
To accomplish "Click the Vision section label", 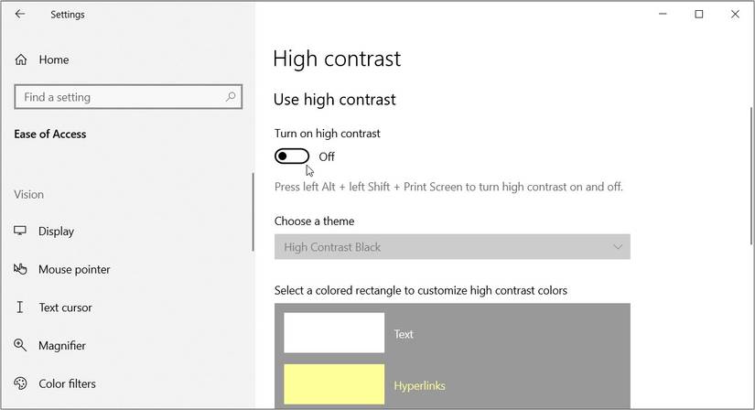I will pos(29,194).
